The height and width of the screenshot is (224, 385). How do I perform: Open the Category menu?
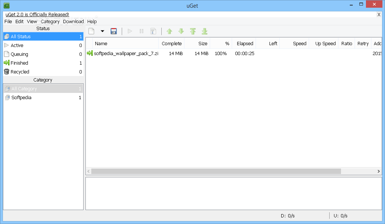(50, 21)
